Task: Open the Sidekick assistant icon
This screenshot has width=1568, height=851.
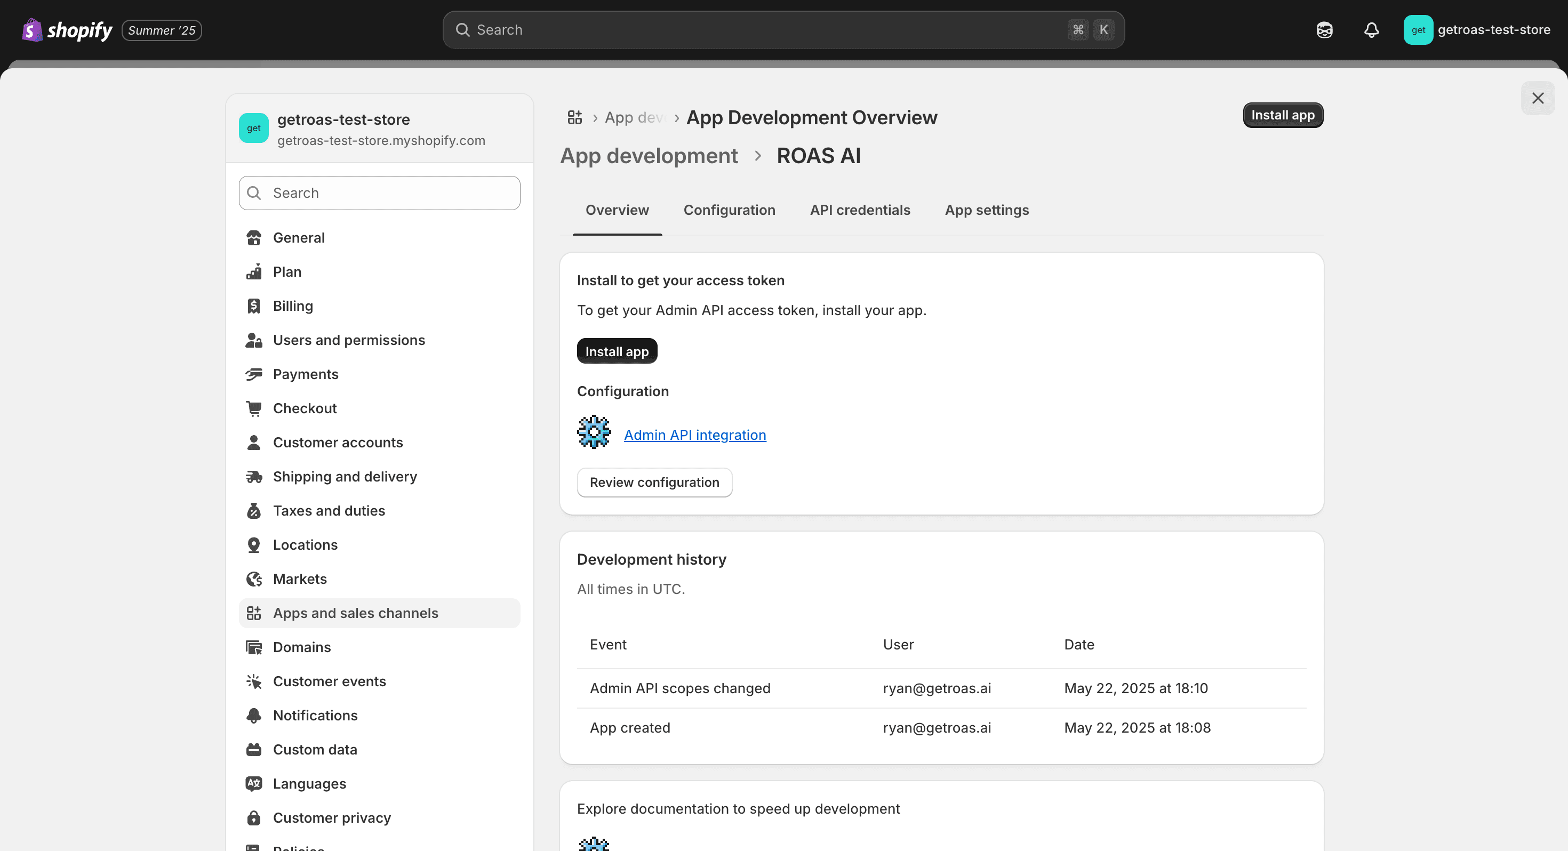Action: pyautogui.click(x=1324, y=30)
